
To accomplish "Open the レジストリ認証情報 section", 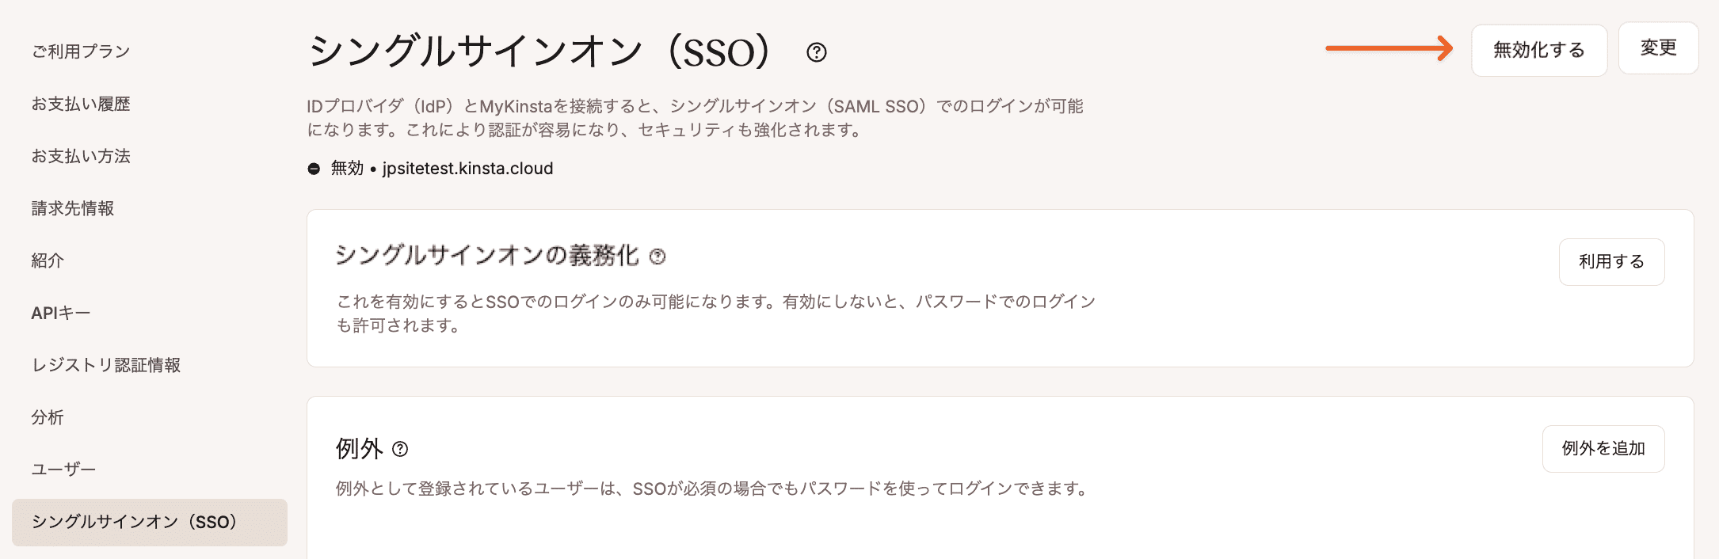I will [x=105, y=366].
